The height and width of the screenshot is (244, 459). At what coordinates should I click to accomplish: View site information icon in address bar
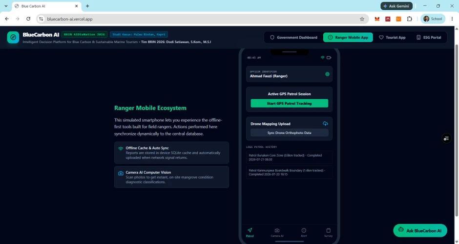point(41,19)
